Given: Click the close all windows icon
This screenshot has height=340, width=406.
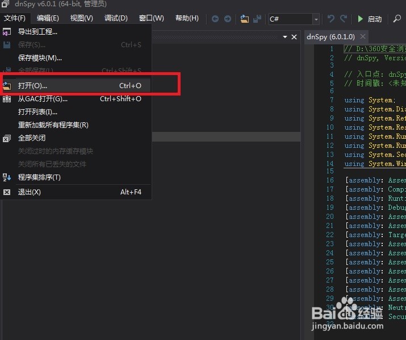Looking at the screenshot, I should pos(7,138).
